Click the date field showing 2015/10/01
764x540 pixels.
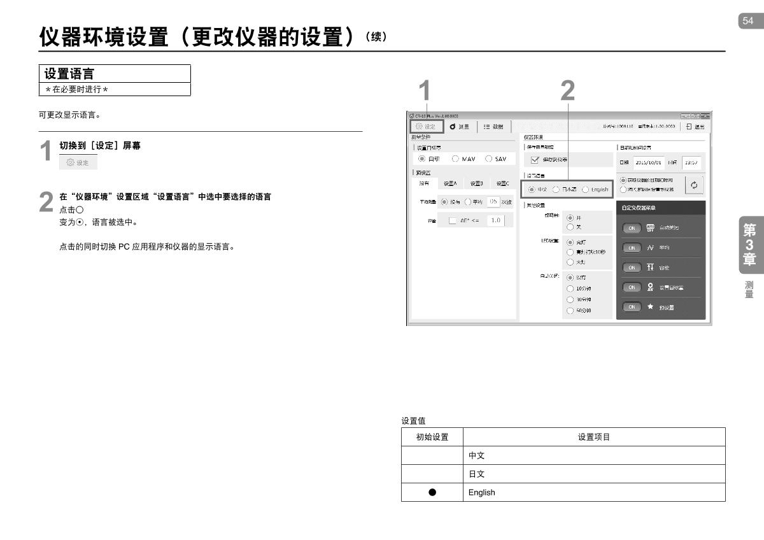649,162
